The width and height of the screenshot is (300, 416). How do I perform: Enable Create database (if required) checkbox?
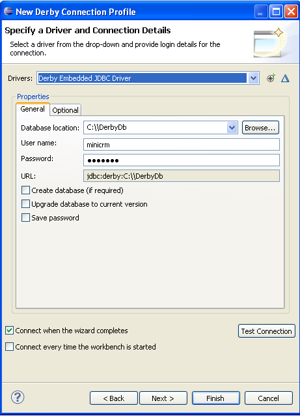(25, 190)
